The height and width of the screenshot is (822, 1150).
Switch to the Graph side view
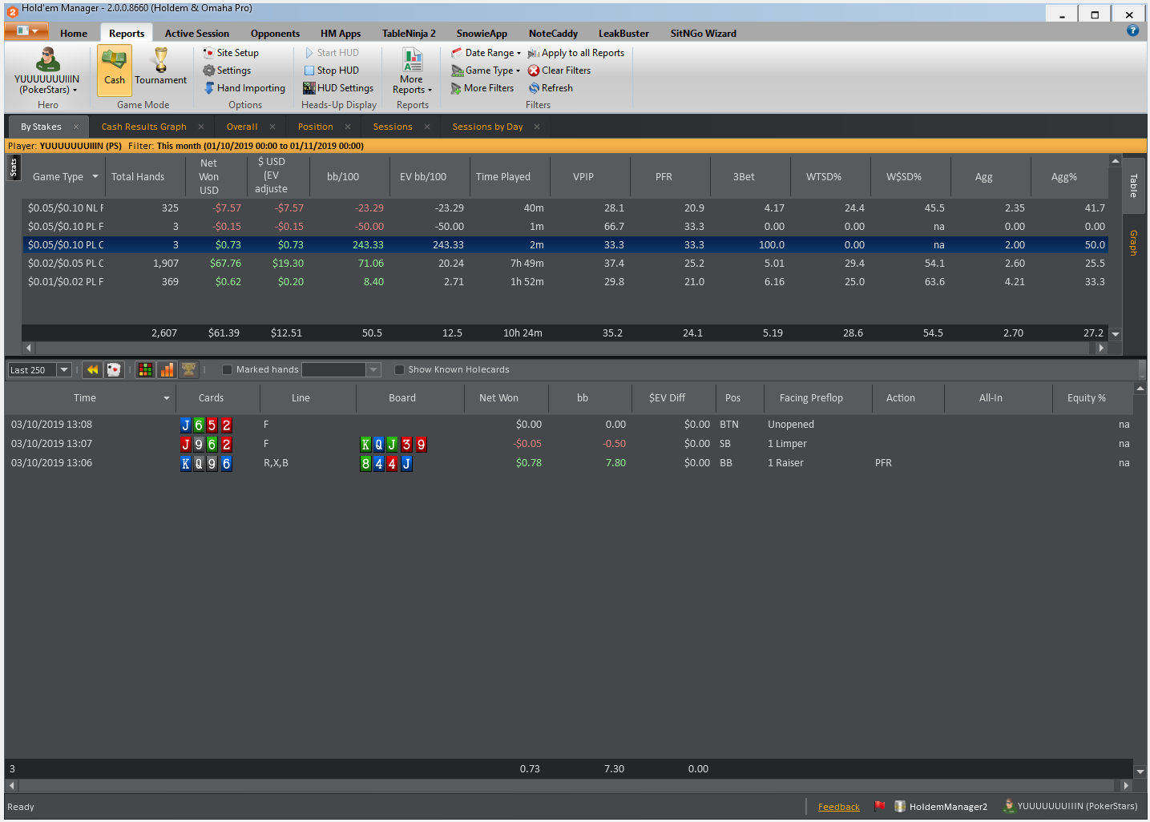pos(1133,243)
